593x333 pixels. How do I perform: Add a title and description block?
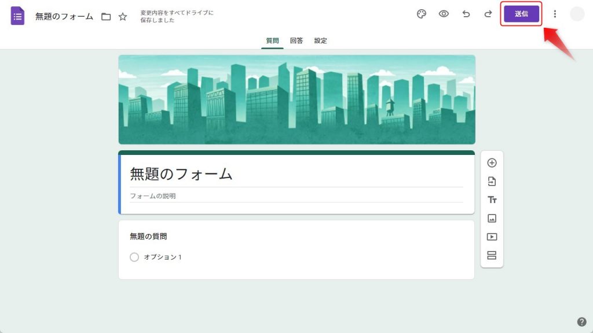click(492, 199)
